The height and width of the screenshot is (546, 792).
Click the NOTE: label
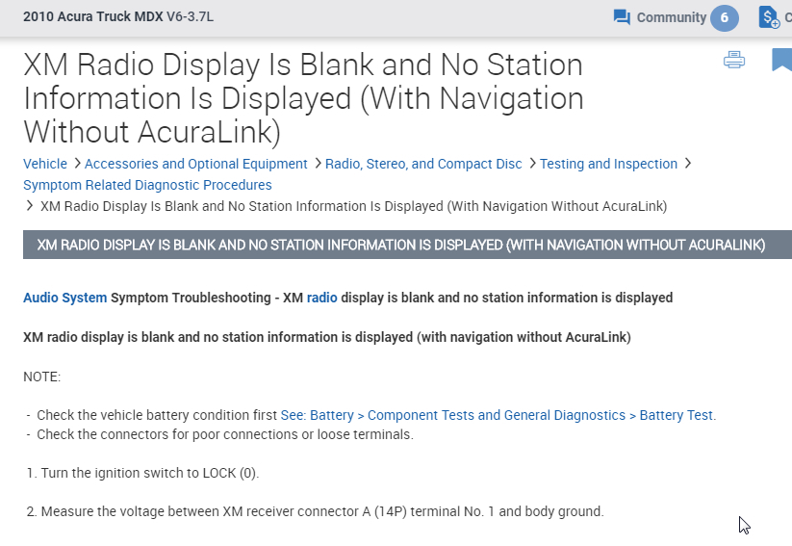coord(42,377)
